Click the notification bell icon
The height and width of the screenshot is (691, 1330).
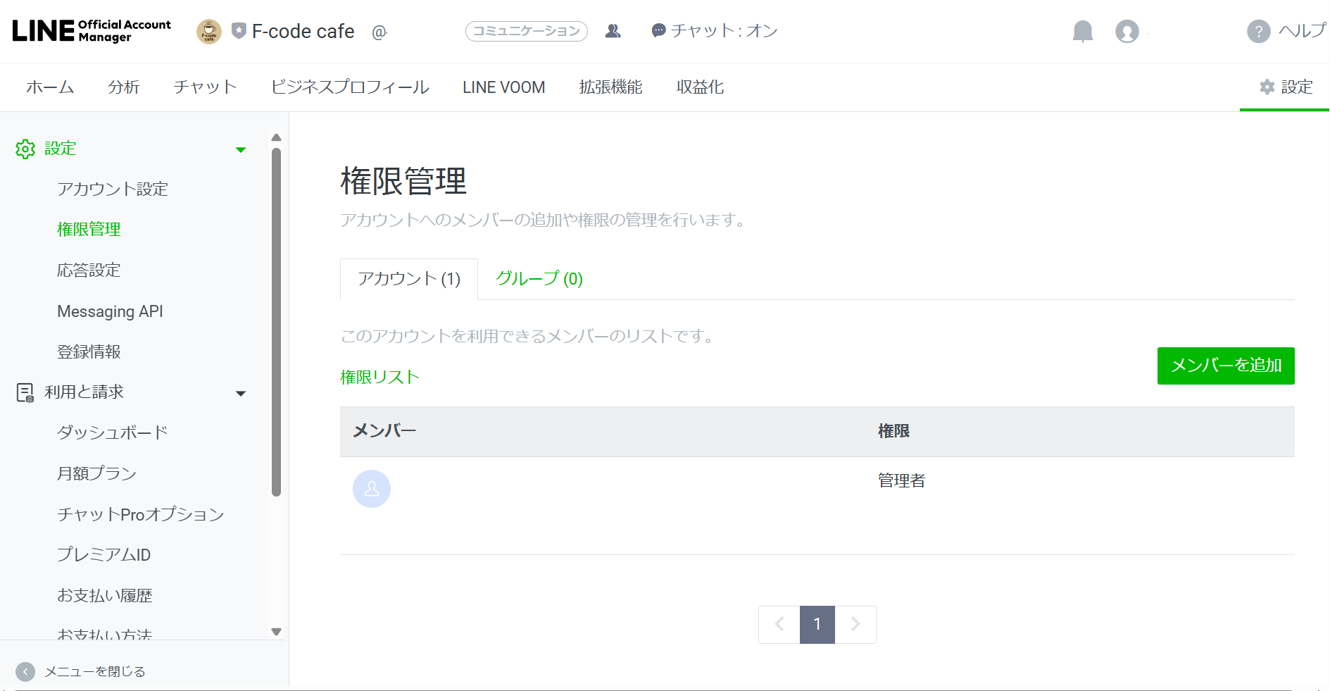click(x=1082, y=32)
